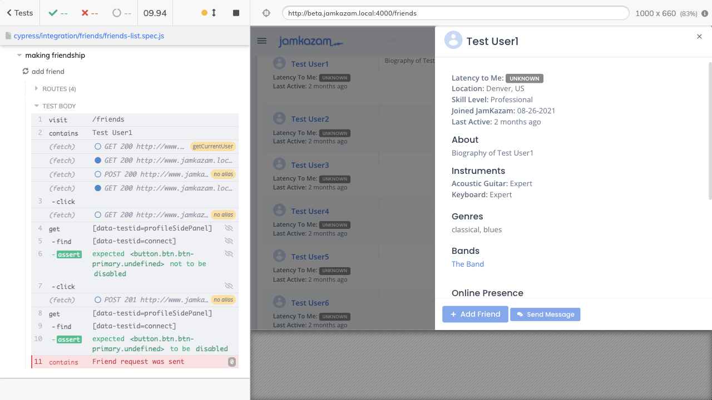Click the stop test run square icon
This screenshot has width=712, height=400.
click(x=236, y=13)
